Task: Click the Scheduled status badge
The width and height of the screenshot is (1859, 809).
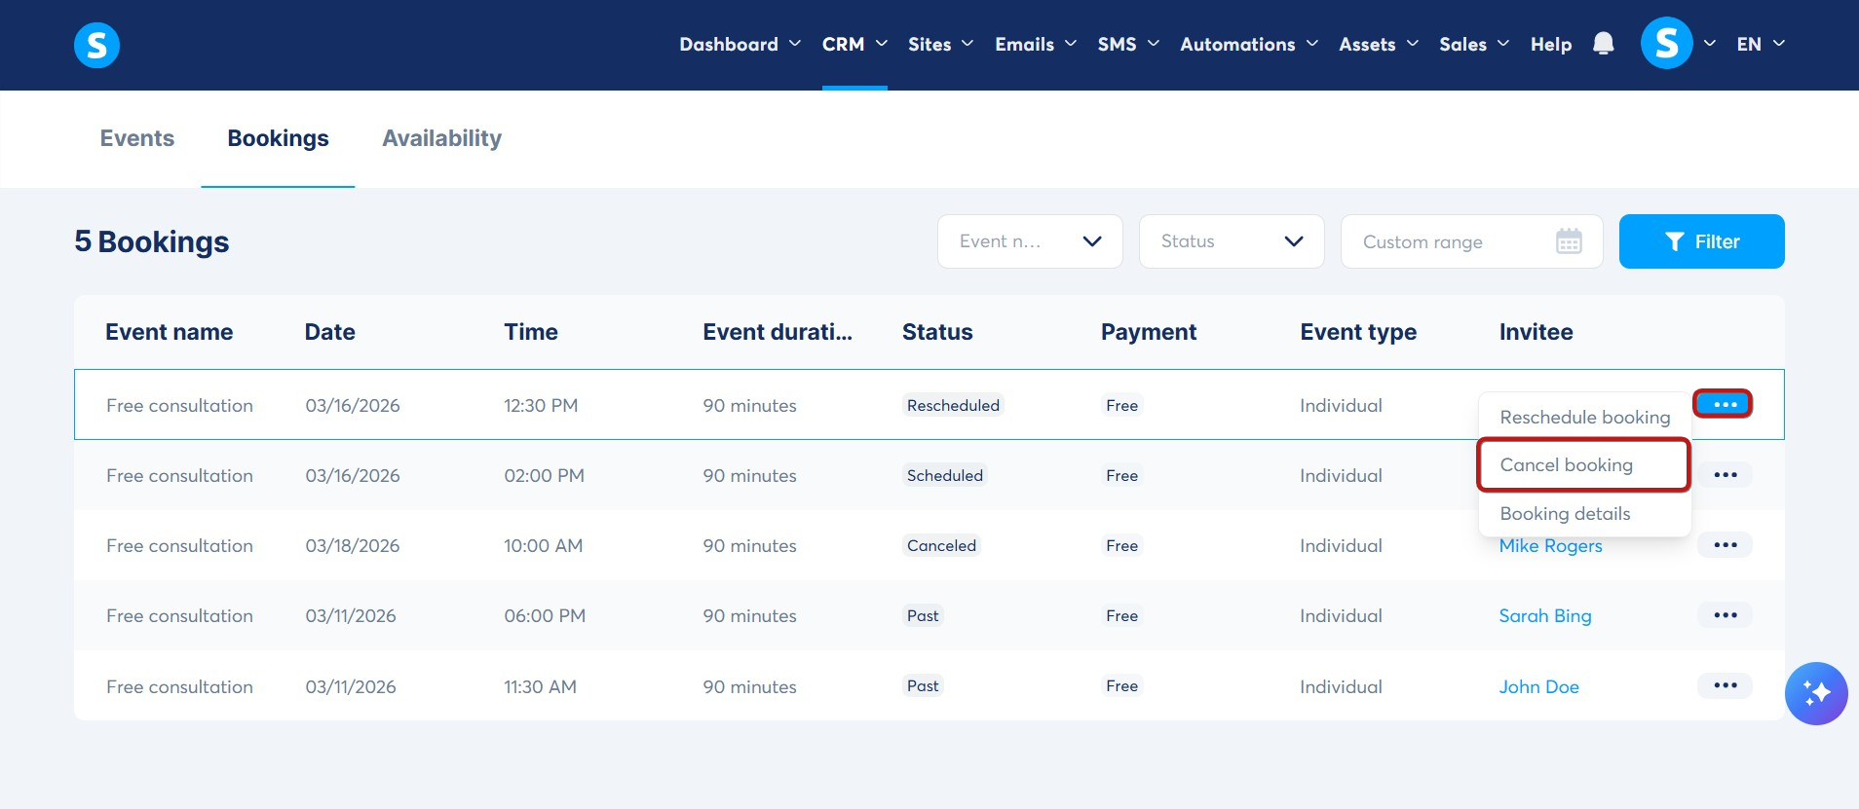Action: 944,475
